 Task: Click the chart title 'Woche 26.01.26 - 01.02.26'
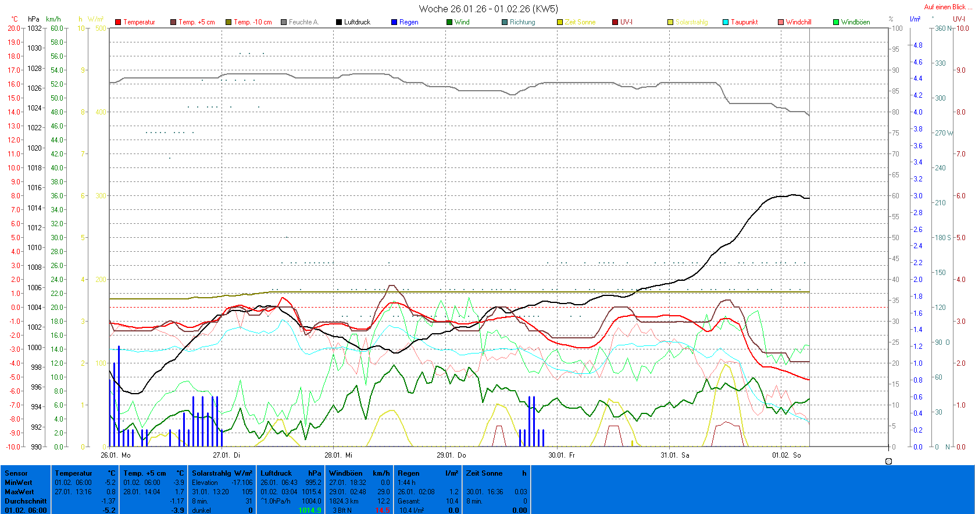point(488,9)
